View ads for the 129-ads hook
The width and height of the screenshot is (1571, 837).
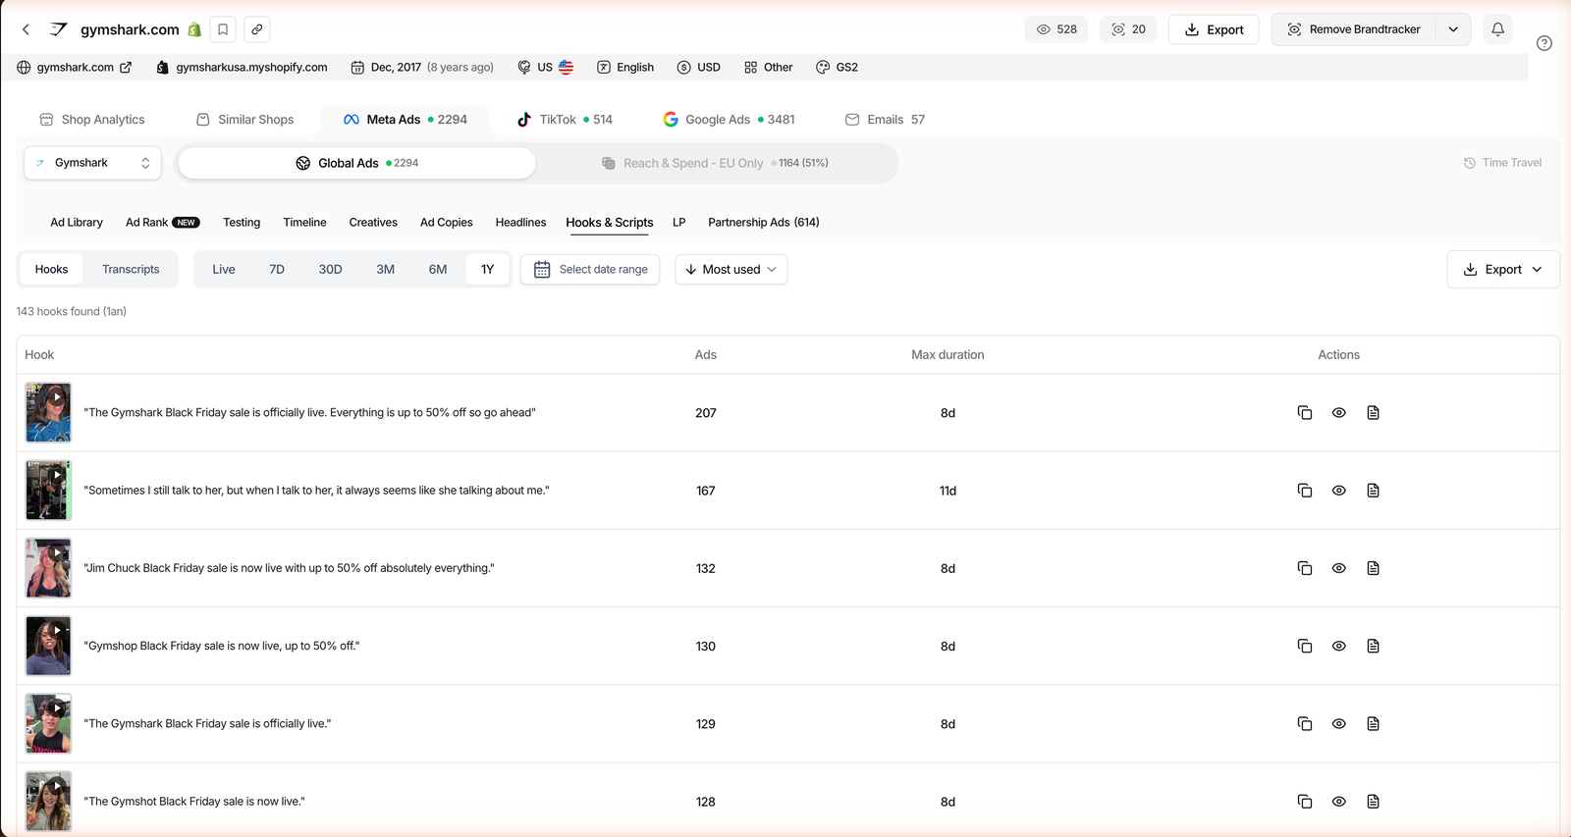tap(1338, 724)
